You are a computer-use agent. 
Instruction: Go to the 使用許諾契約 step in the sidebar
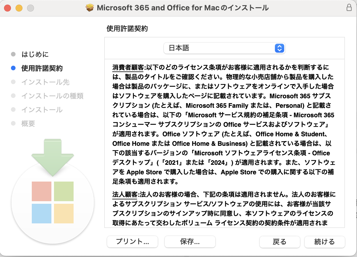[x=42, y=68]
